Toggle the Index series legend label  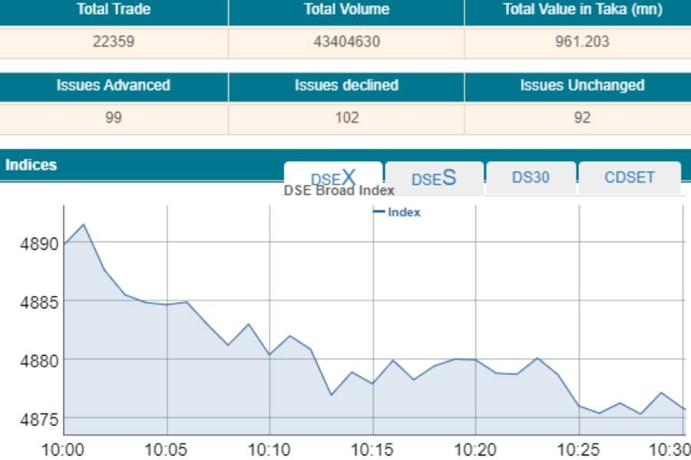pyautogui.click(x=404, y=212)
